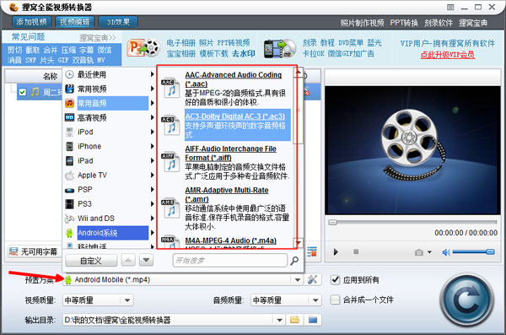
Task: Click the 添加视频 button
Action: 31,22
